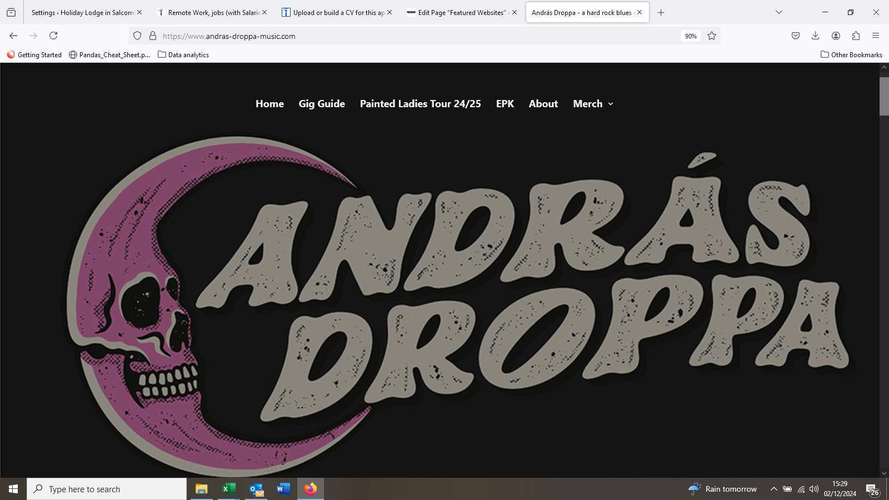
Task: Open the notification center icon
Action: (x=872, y=489)
